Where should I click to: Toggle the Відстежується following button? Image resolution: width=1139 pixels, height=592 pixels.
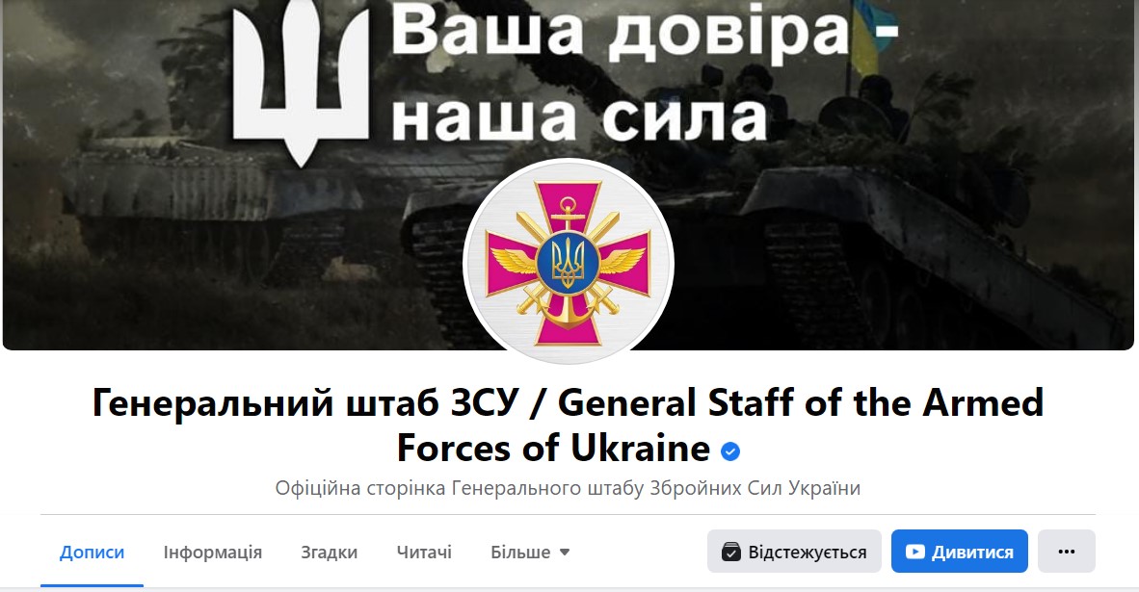[794, 552]
